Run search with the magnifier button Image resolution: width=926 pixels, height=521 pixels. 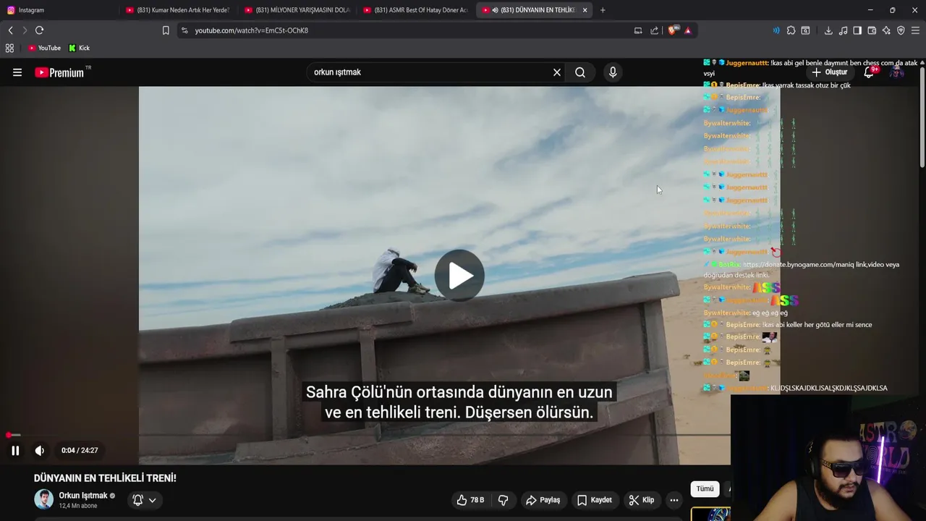580,72
